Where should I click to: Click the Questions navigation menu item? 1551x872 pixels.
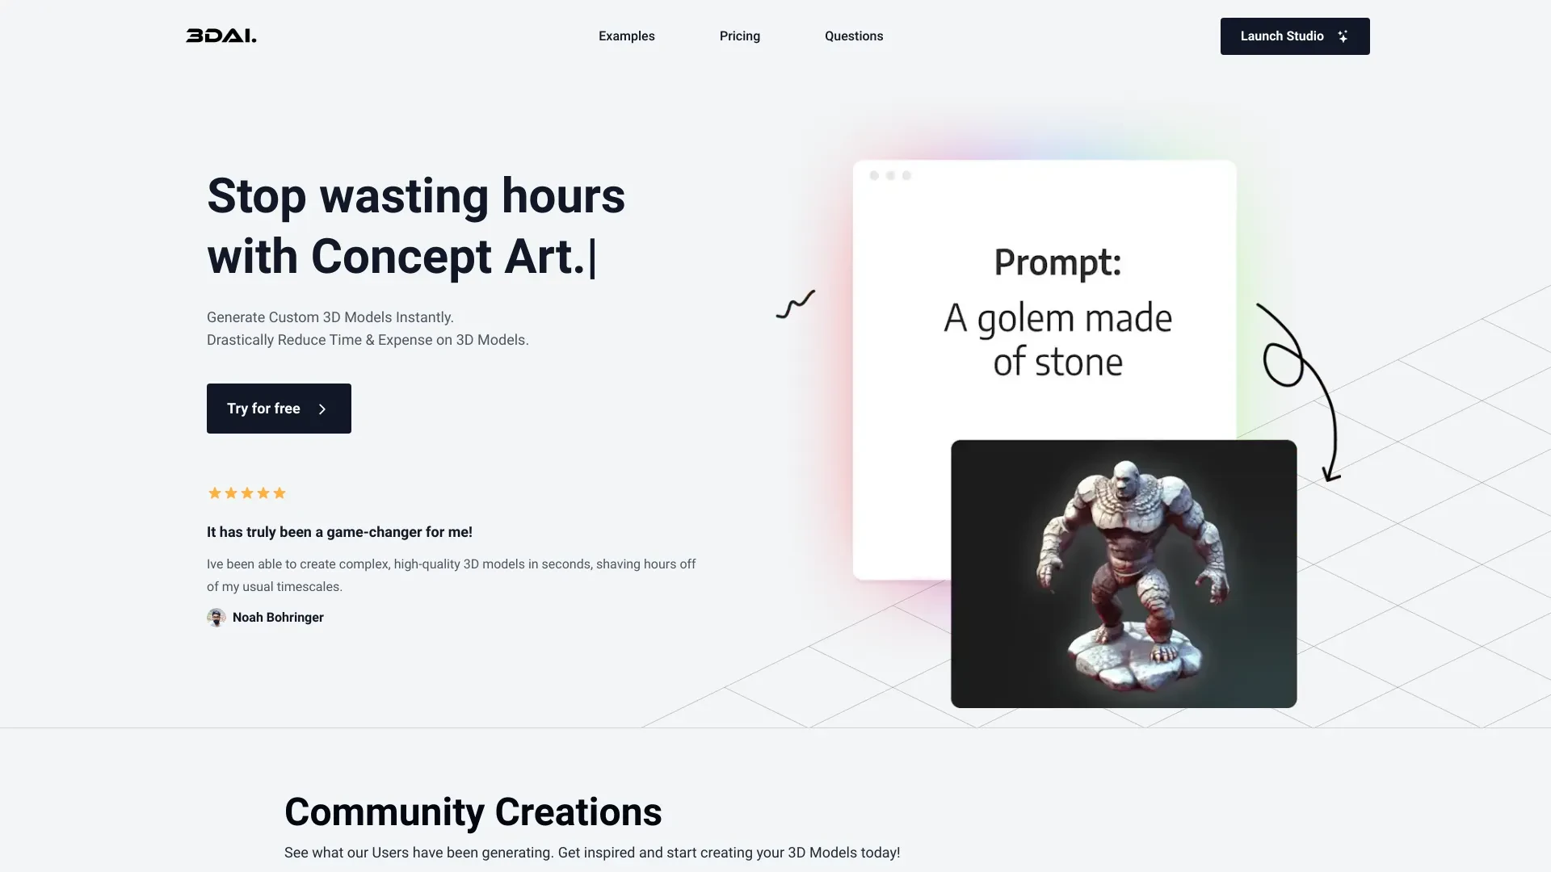click(853, 36)
